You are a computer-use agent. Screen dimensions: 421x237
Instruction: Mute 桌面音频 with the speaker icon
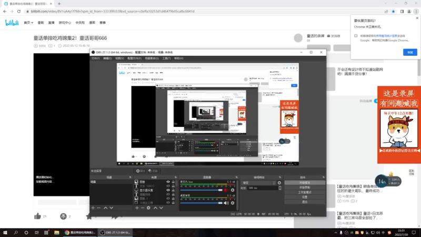226,203
